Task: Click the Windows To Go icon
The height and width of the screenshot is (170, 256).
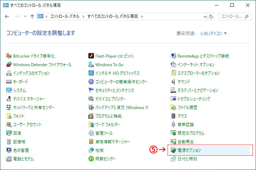Action: [91, 64]
